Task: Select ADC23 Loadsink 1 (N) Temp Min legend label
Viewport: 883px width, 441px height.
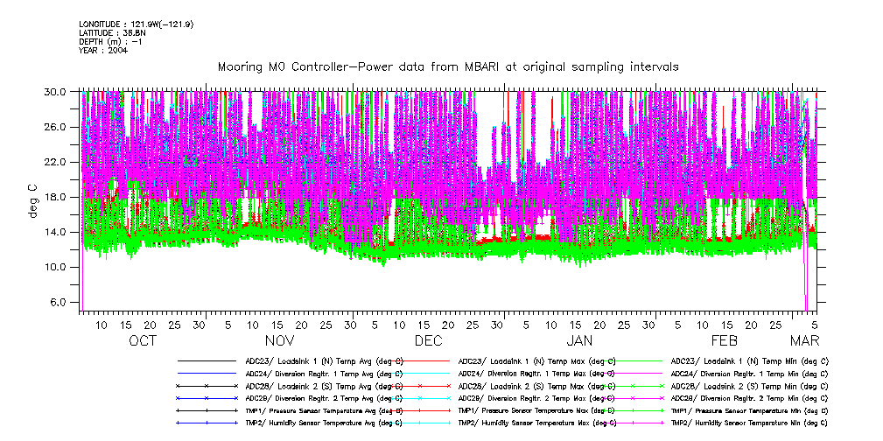Action: point(749,360)
